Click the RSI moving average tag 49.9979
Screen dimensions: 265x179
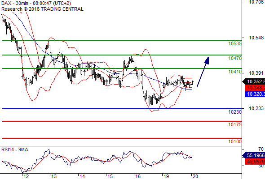pos(255,162)
